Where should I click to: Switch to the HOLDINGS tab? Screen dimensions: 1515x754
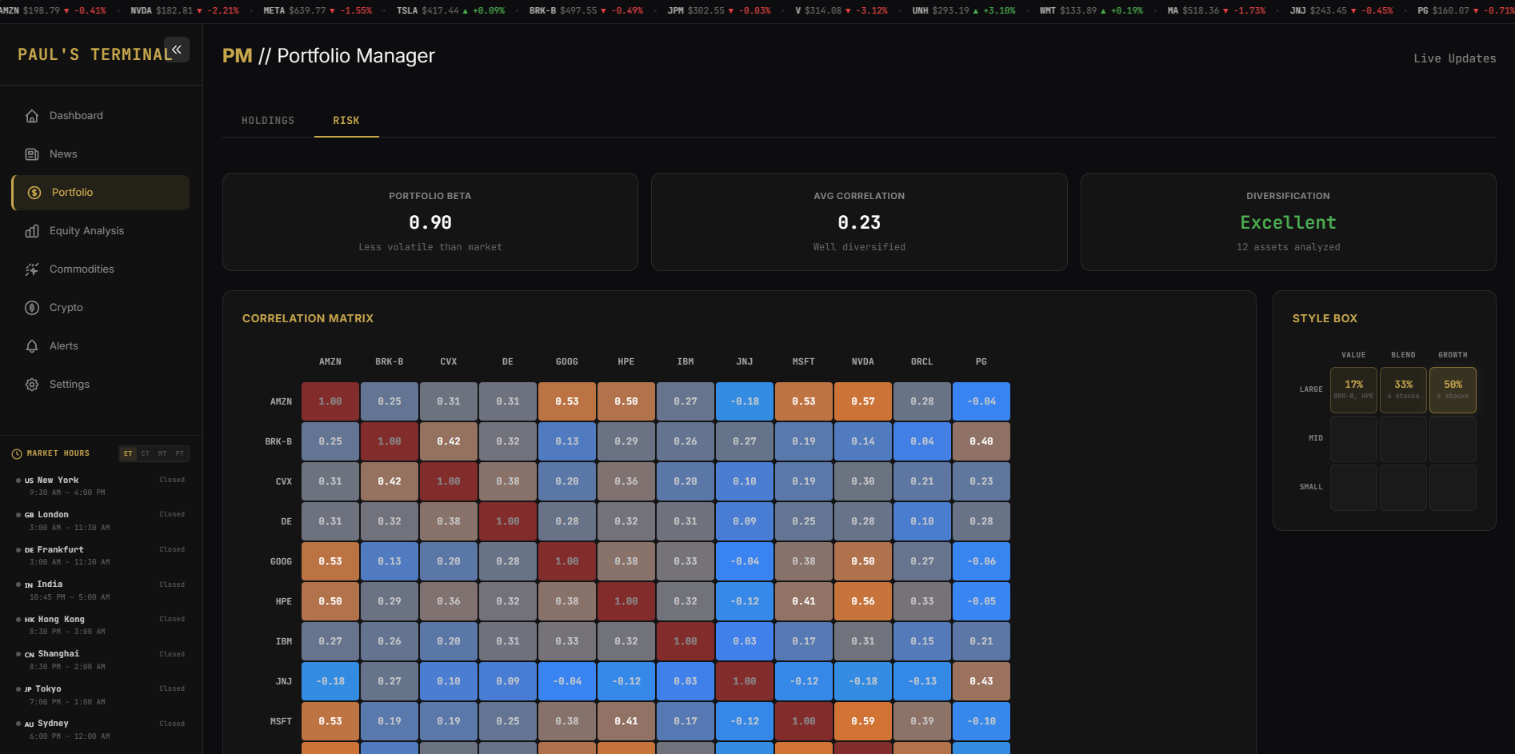(267, 120)
